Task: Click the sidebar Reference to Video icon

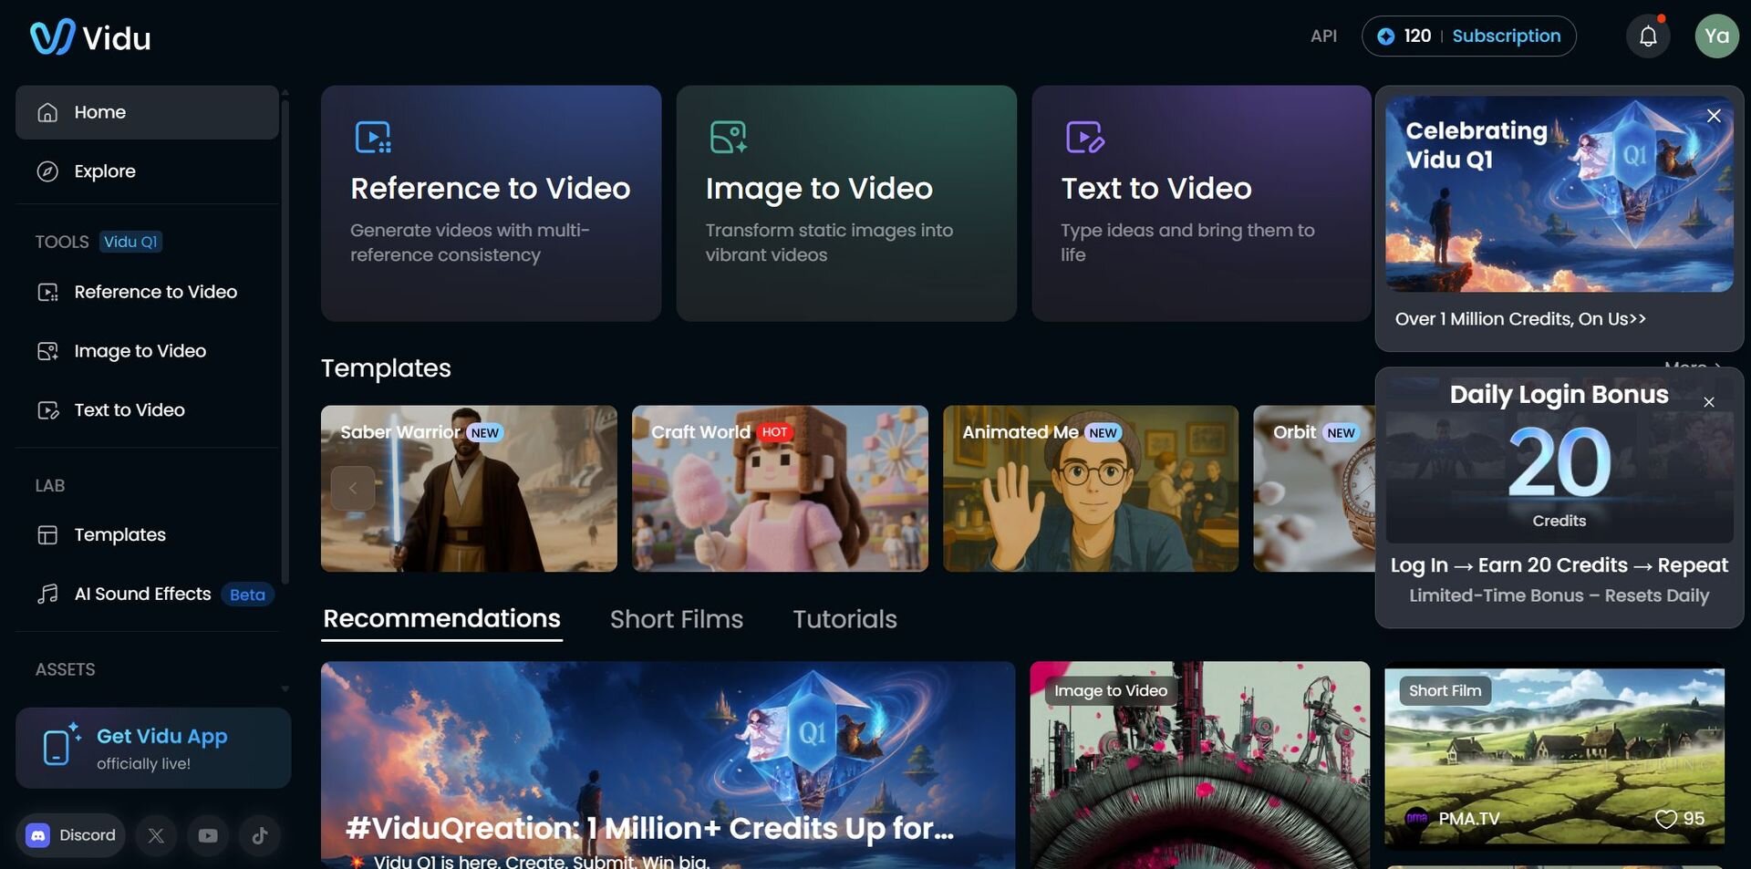Action: [x=47, y=292]
